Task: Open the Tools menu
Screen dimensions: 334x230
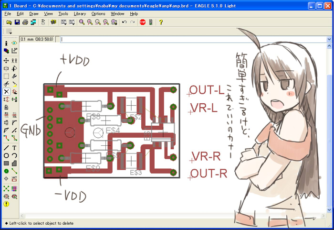Action: 63,14
